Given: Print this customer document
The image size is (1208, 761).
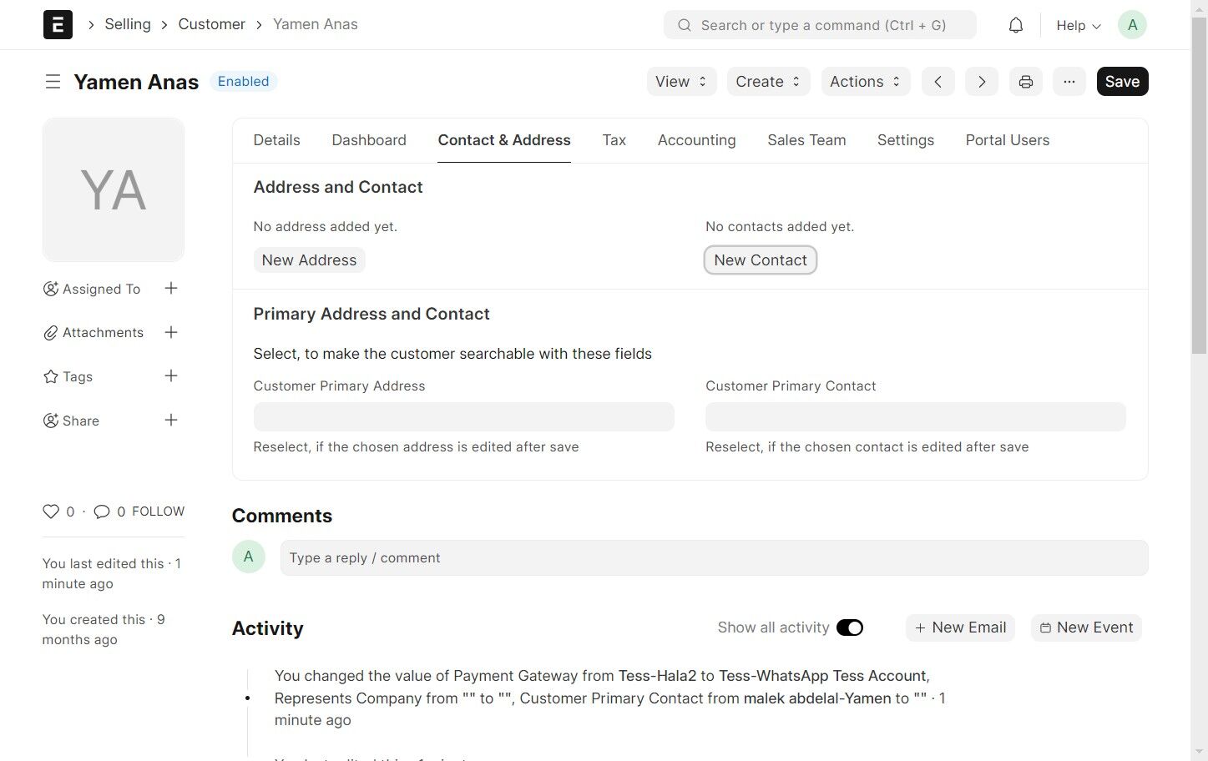Looking at the screenshot, I should [1025, 82].
